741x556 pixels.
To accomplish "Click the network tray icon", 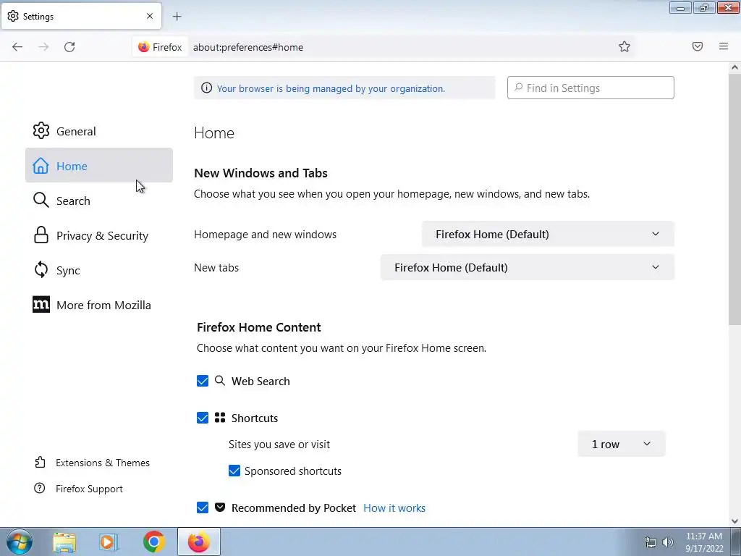I will pos(651,542).
